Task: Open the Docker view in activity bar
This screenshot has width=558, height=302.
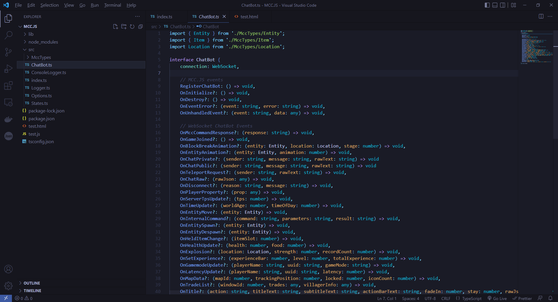Action: point(8,119)
